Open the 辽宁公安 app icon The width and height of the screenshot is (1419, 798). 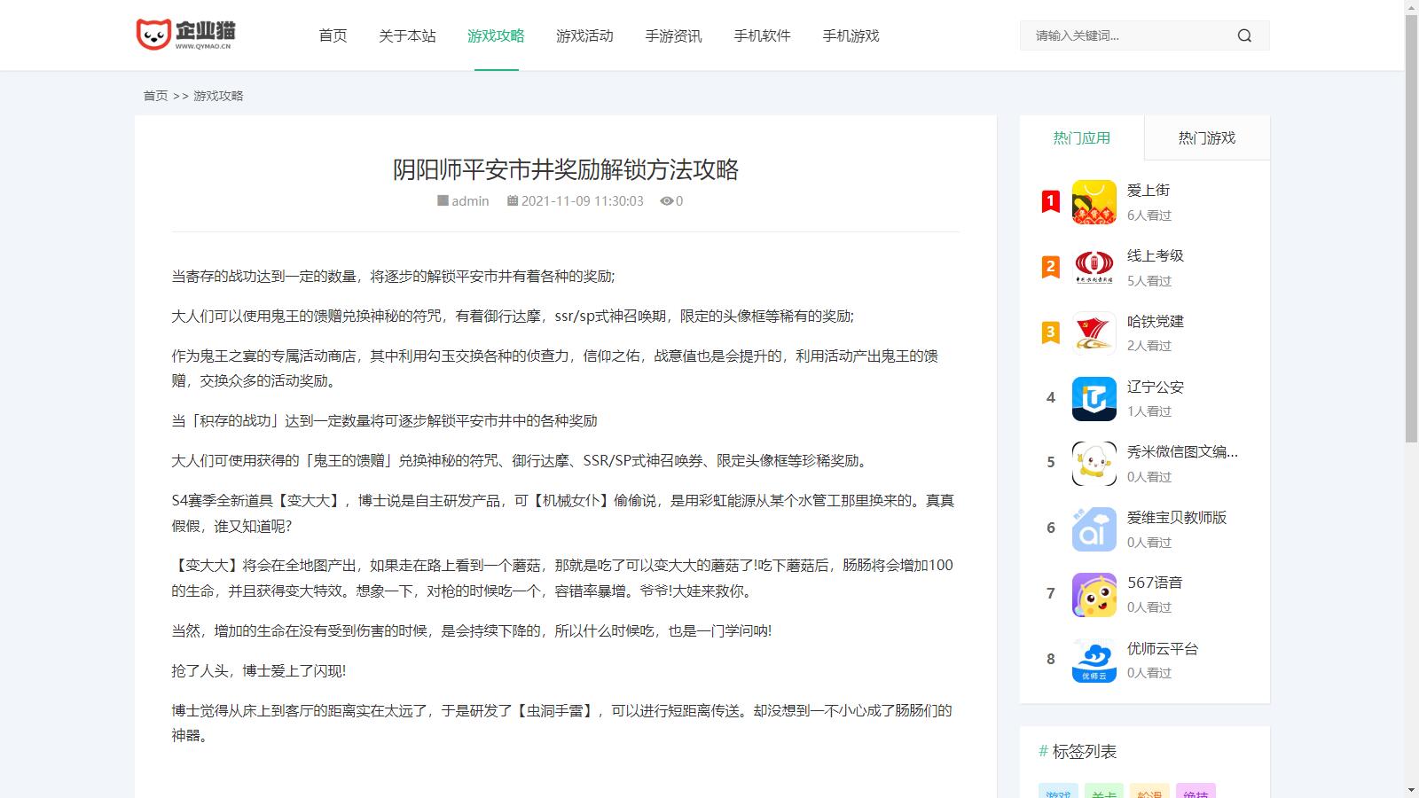point(1094,399)
